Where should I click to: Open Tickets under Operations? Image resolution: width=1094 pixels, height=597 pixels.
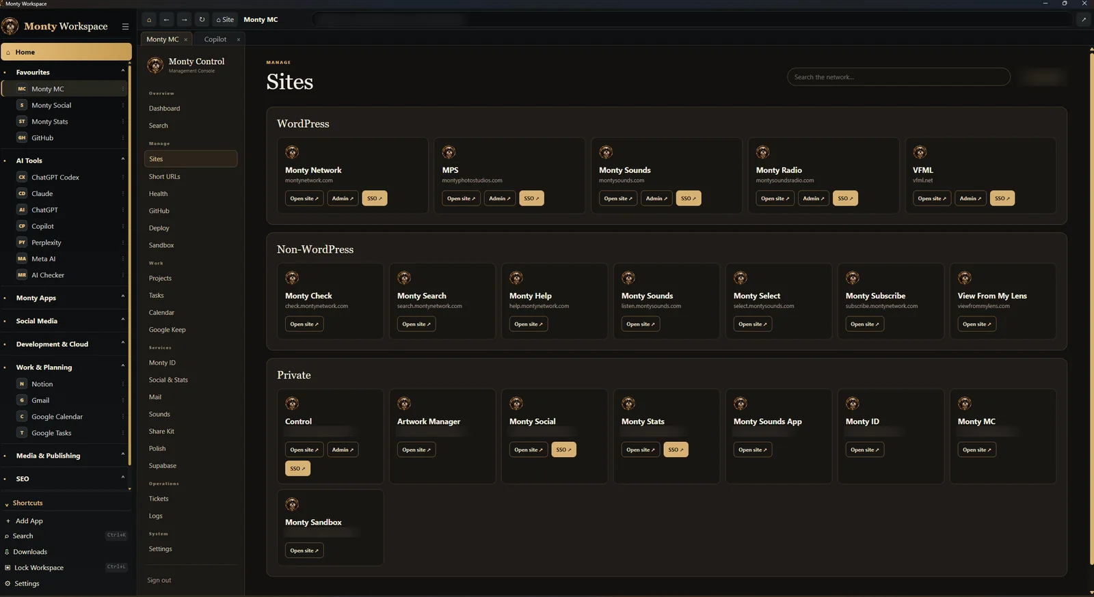159,499
